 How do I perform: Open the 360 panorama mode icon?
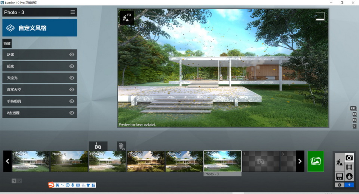click(x=349, y=176)
